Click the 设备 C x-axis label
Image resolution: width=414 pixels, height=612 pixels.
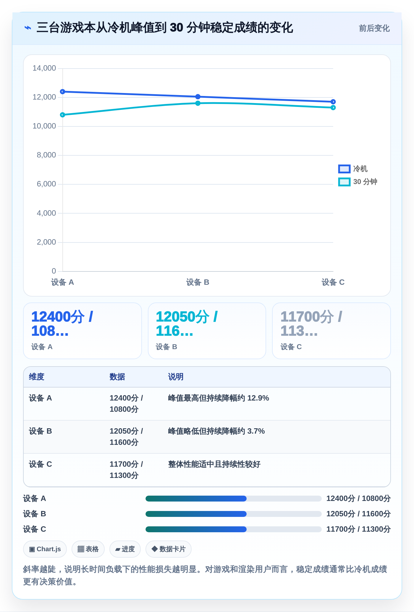click(333, 282)
